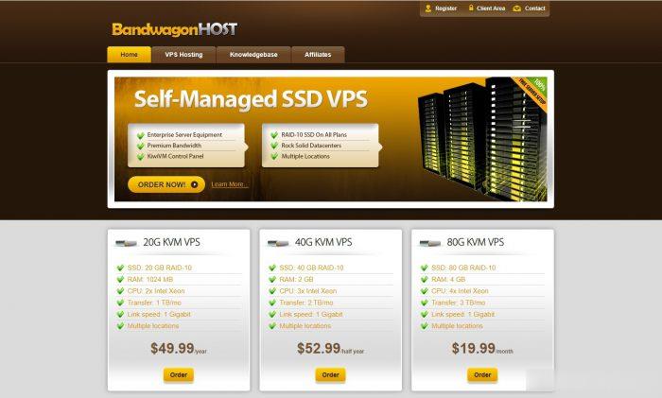Screen dimensions: 662x398
Task: Follow the Learn More link
Action: (x=229, y=184)
